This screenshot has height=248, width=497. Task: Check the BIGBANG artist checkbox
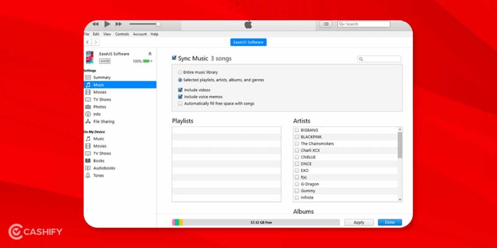pyautogui.click(x=297, y=130)
